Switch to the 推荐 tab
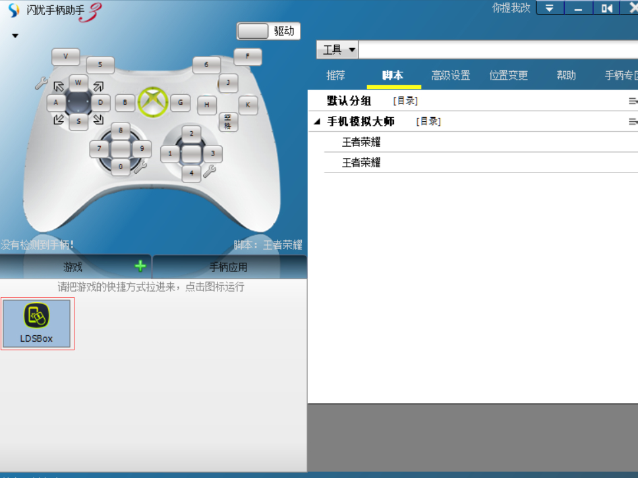638x478 pixels. point(335,75)
